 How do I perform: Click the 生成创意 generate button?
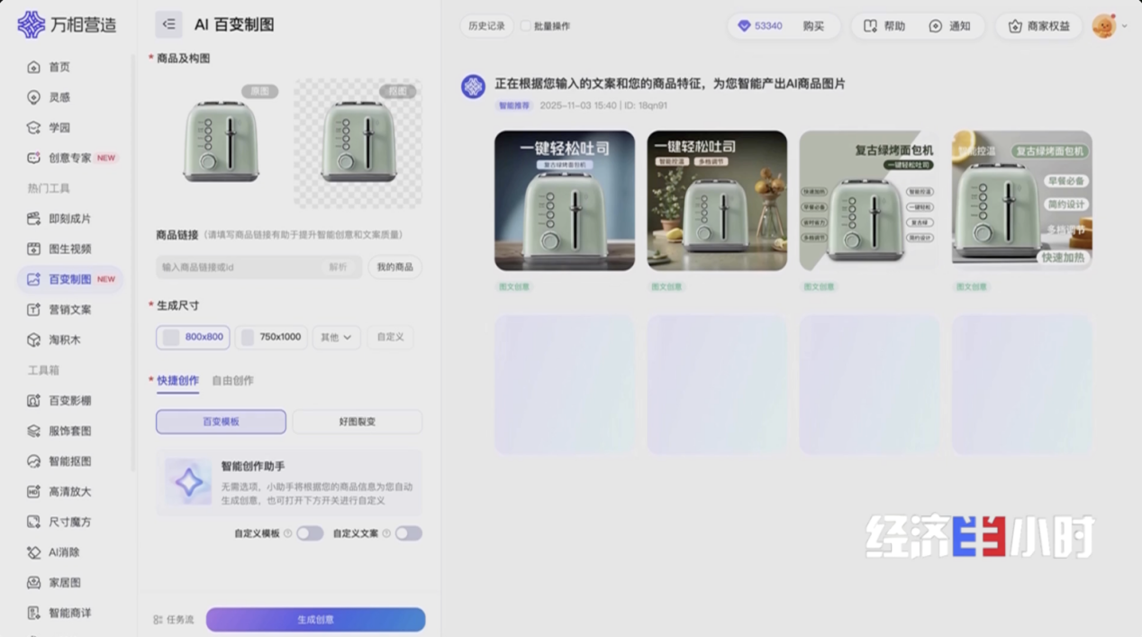[315, 619]
